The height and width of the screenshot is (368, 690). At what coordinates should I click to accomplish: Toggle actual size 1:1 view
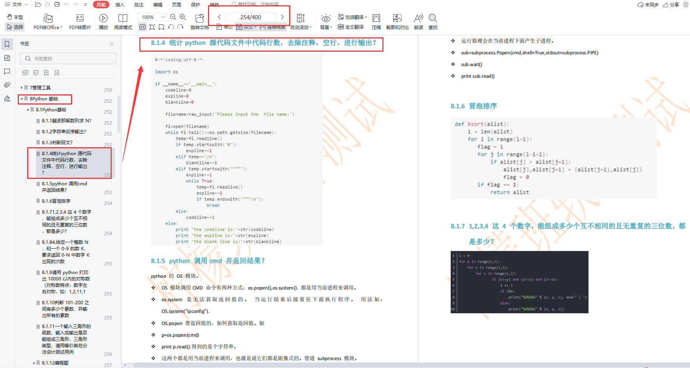(142, 27)
